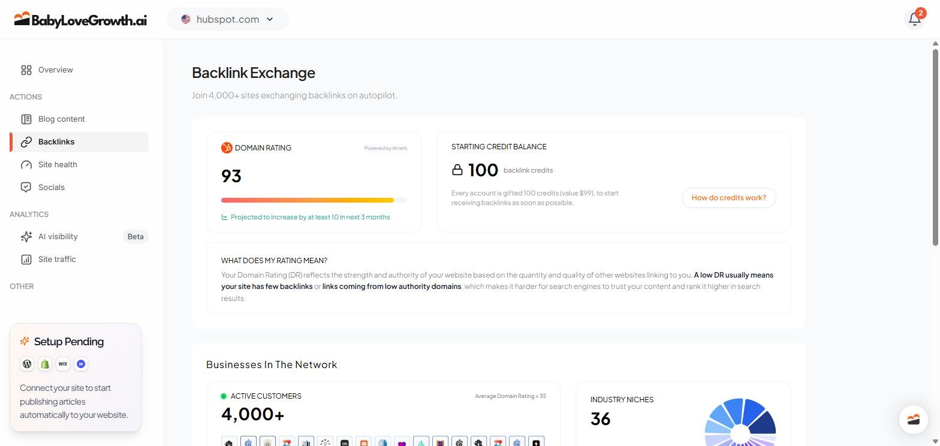This screenshot has height=446, width=940.
Task: Go to Overview in sidebar
Action: coord(79,70)
